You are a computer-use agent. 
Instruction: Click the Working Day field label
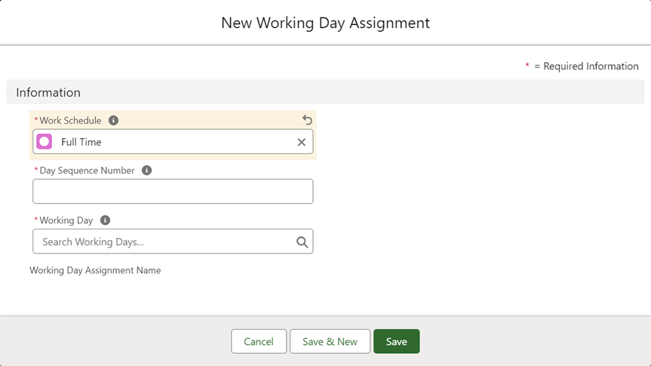click(x=66, y=220)
